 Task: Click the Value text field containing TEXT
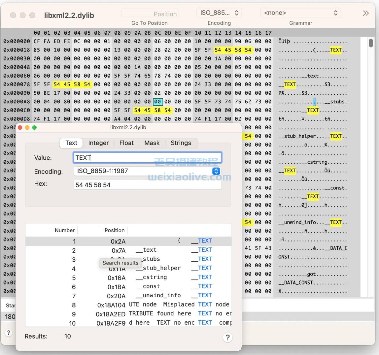[147, 158]
